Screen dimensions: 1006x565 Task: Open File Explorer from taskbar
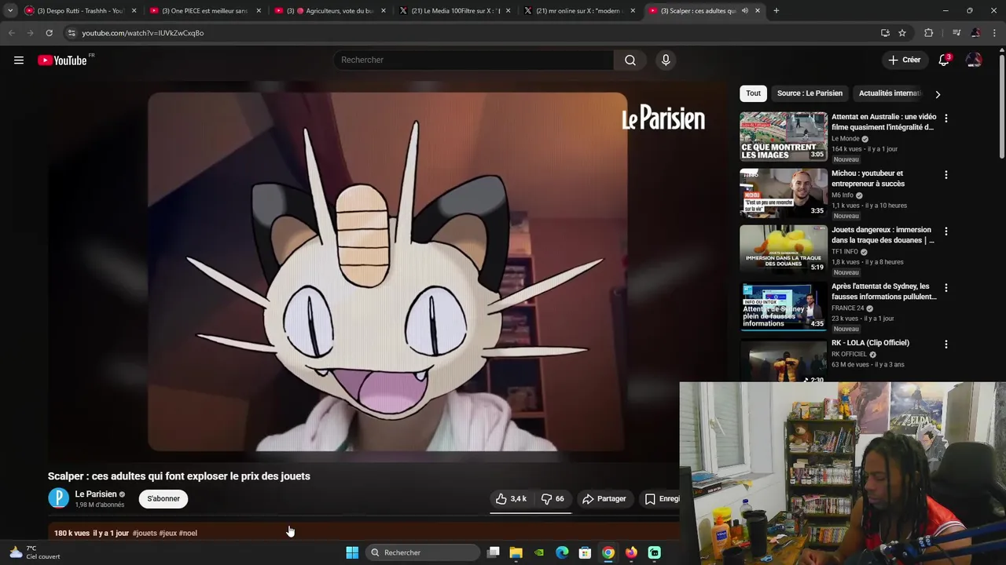[516, 552]
